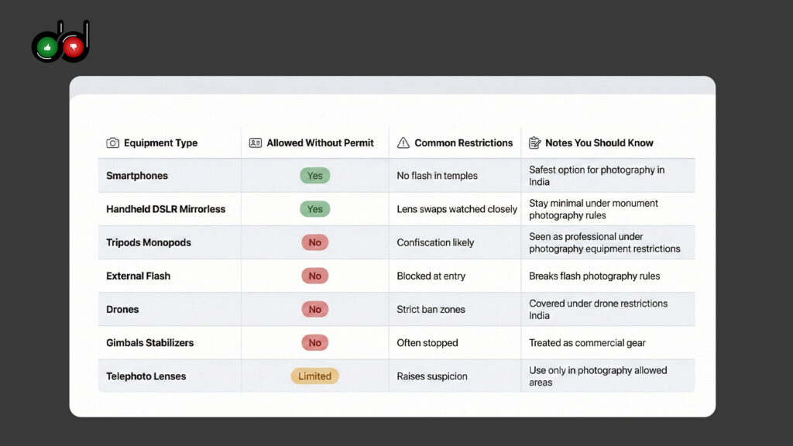Click the notepad icon beside Notes You Should Know

click(x=534, y=143)
